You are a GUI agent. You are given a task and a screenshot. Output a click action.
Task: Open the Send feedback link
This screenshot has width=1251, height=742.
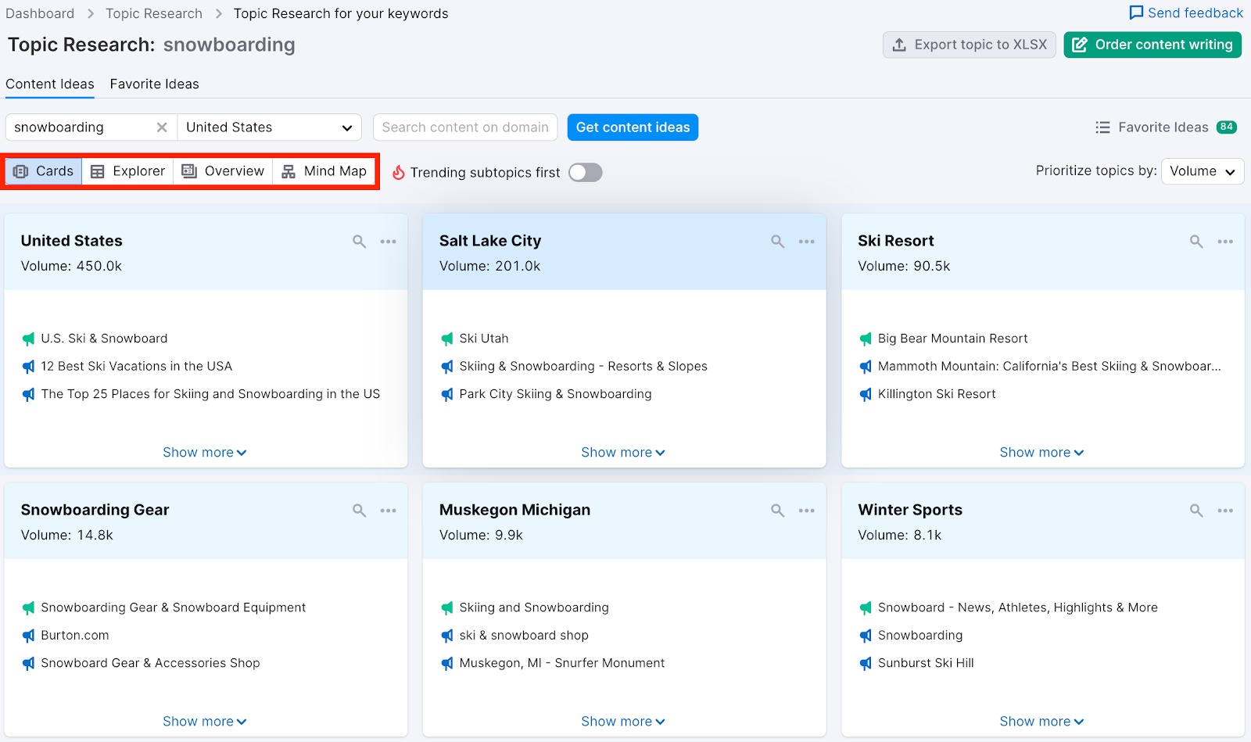(x=1187, y=13)
